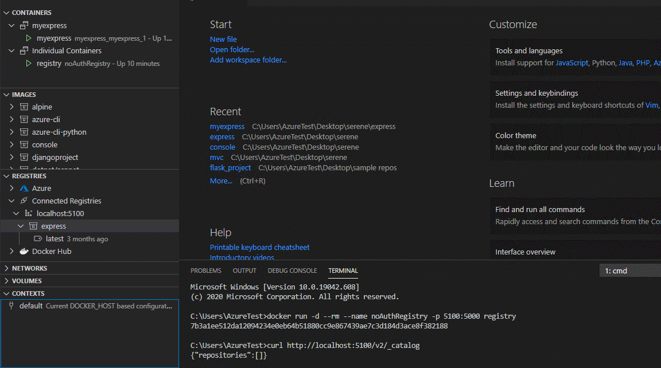
Task: Open recent mvc project link
Action: [217, 158]
